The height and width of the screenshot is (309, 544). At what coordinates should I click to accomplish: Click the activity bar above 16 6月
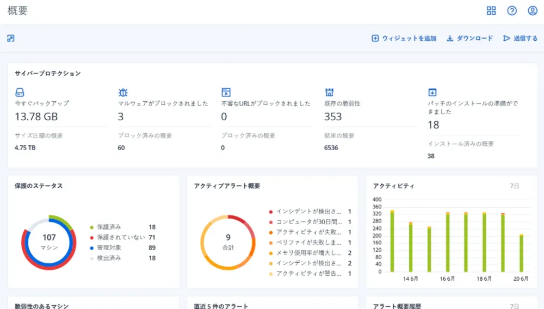448,242
